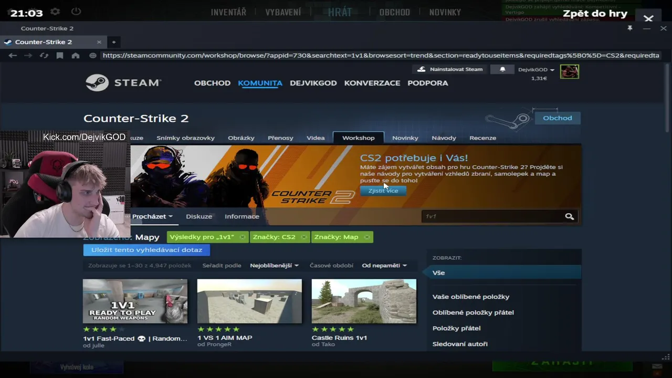Select NOVINKY in the game menu
The width and height of the screenshot is (672, 378).
(445, 12)
